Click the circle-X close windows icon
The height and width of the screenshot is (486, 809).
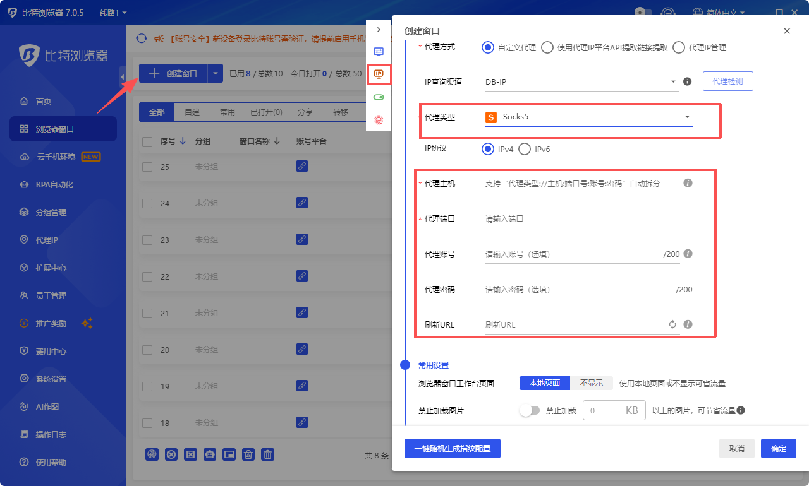click(x=171, y=454)
